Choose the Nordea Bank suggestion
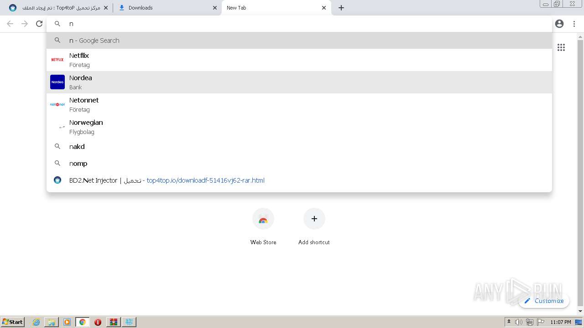Image resolution: width=584 pixels, height=328 pixels. coord(299,82)
